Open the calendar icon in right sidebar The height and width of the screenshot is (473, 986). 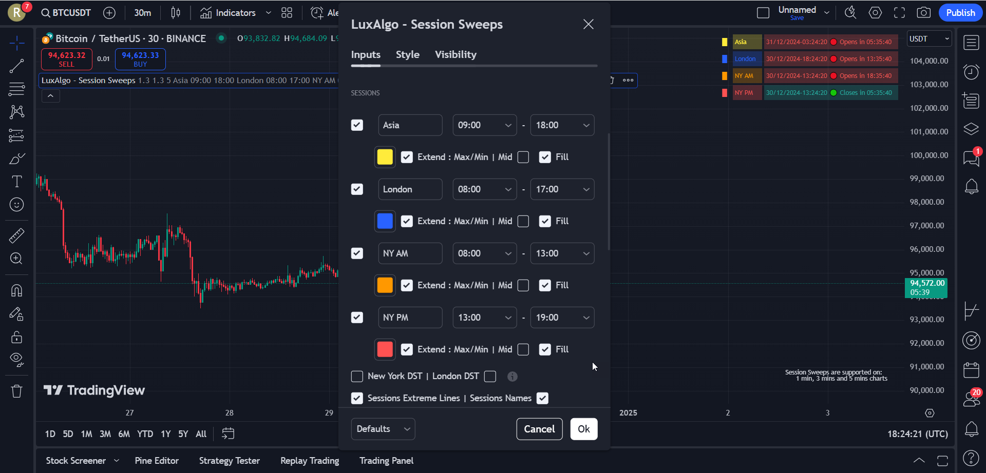click(971, 370)
